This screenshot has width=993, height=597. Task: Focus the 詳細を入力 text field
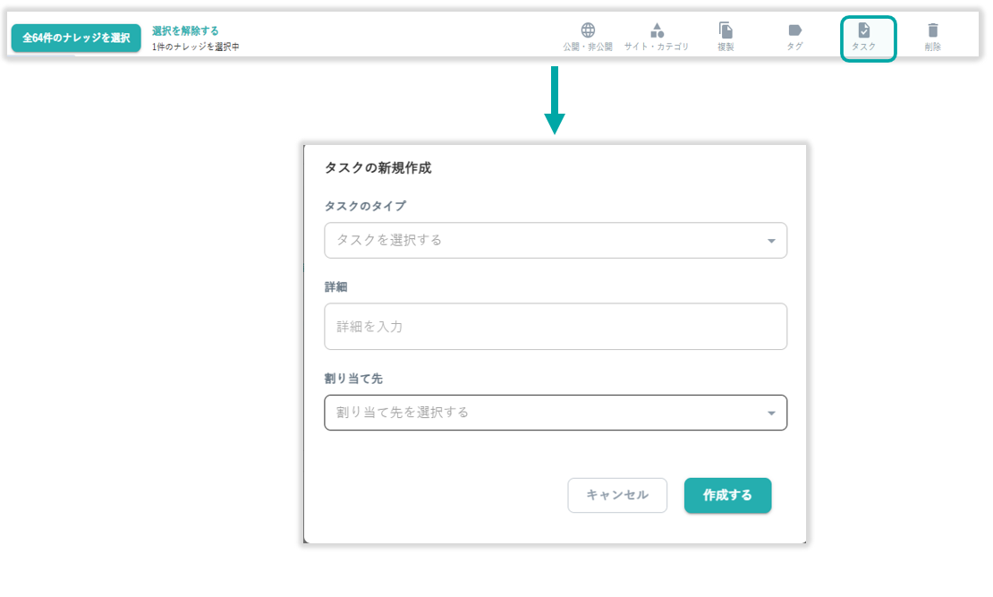pyautogui.click(x=556, y=327)
